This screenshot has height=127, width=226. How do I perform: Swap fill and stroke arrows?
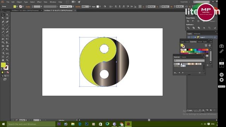[x=8, y=64]
